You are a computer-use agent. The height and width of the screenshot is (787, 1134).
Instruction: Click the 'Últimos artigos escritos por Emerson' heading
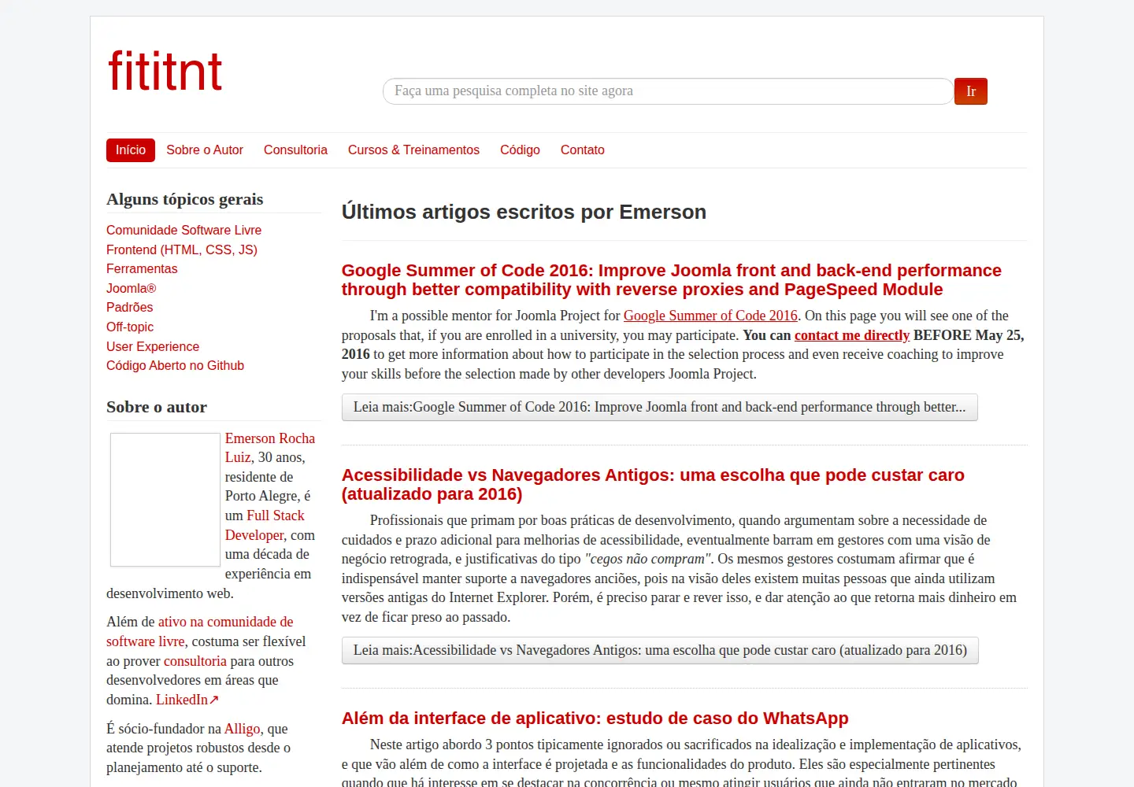coord(524,212)
